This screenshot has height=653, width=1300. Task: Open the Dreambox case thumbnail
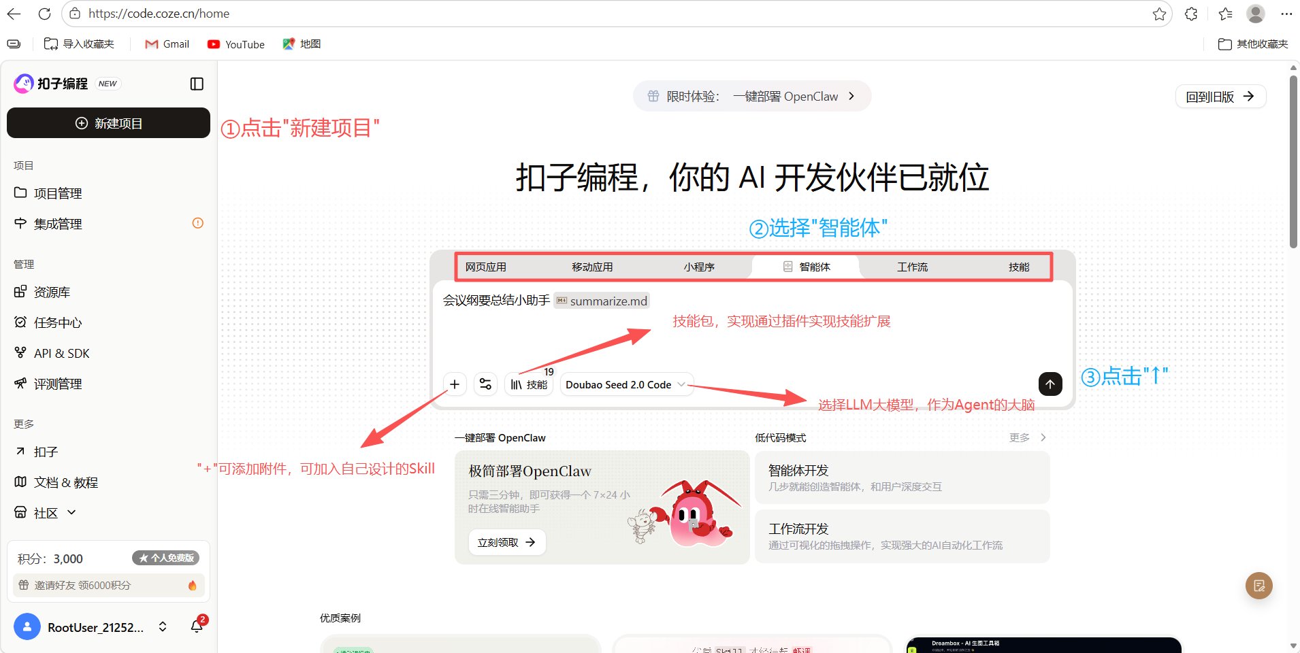click(1043, 646)
